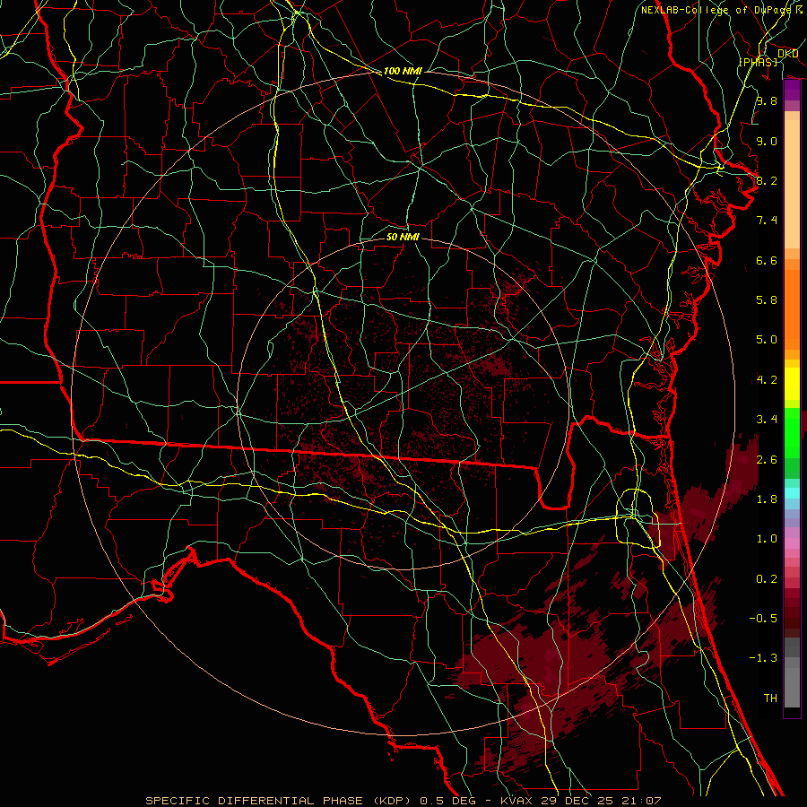Click the yellow band of the color bar

[x=792, y=384]
